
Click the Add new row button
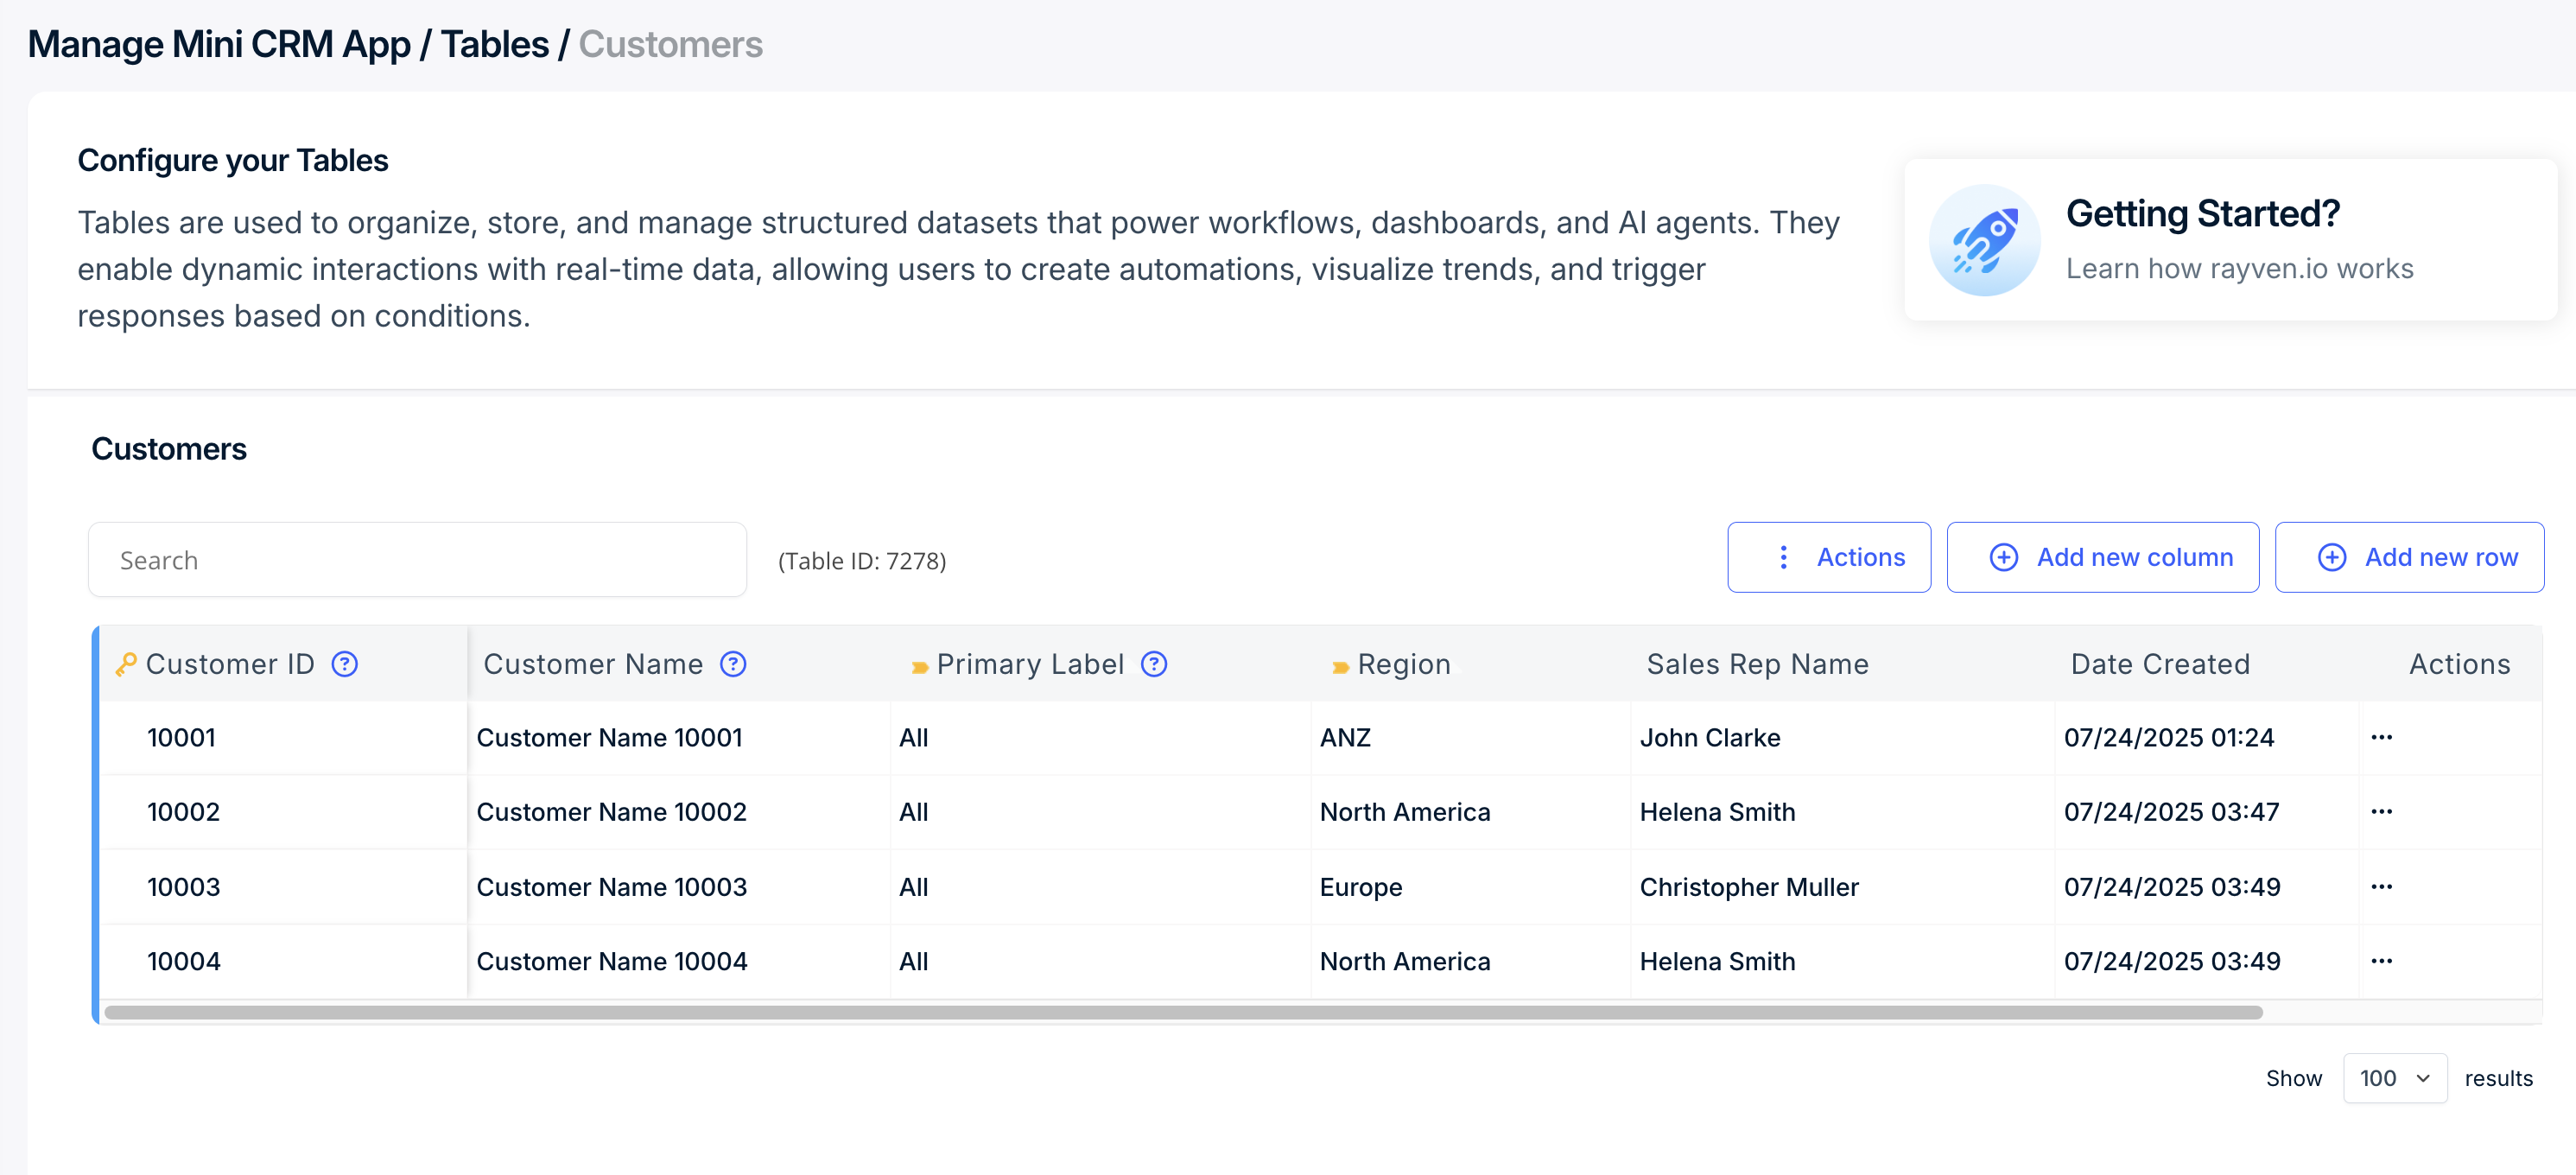2408,557
